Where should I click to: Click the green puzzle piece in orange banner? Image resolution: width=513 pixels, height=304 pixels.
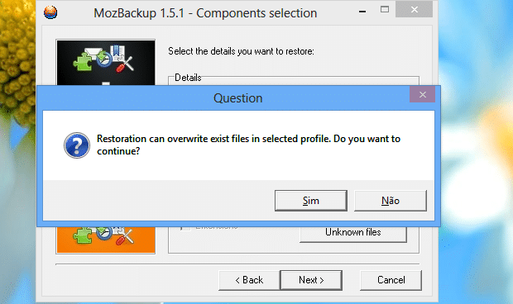click(83, 235)
